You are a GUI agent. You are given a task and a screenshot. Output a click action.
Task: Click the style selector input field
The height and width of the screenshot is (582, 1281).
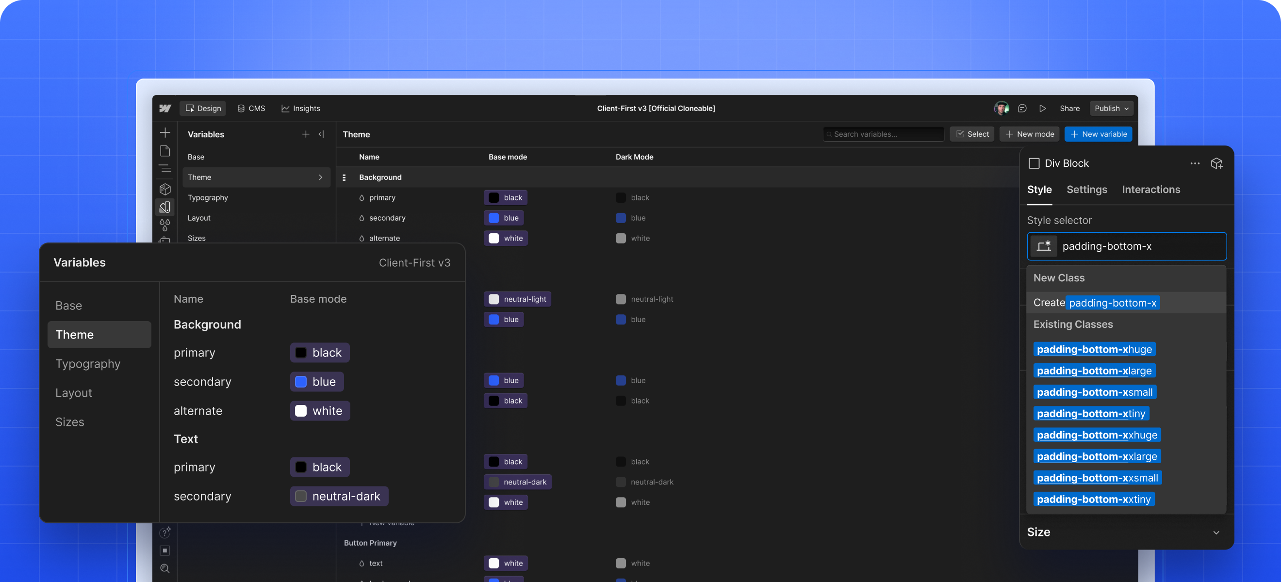1127,246
